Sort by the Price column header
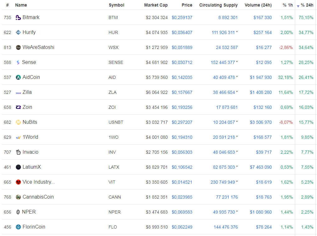The height and width of the screenshot is (236, 317). (x=187, y=5)
